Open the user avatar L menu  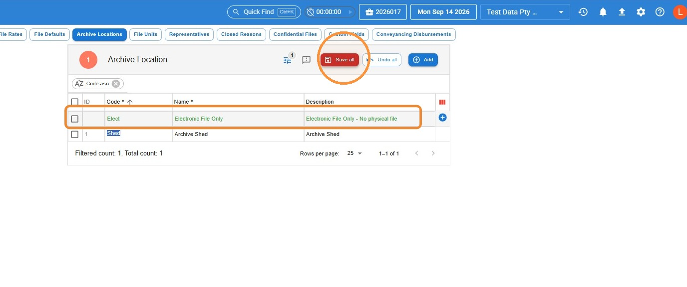click(680, 12)
